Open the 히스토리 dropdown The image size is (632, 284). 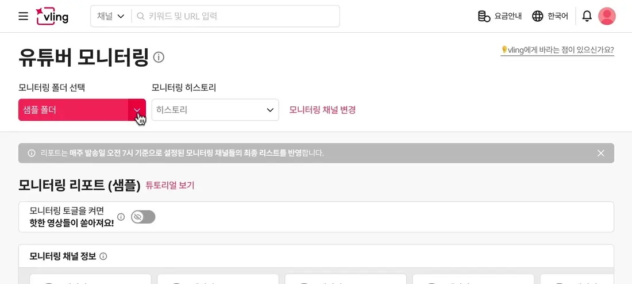pos(215,110)
